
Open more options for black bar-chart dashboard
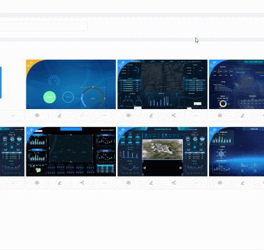104,183
